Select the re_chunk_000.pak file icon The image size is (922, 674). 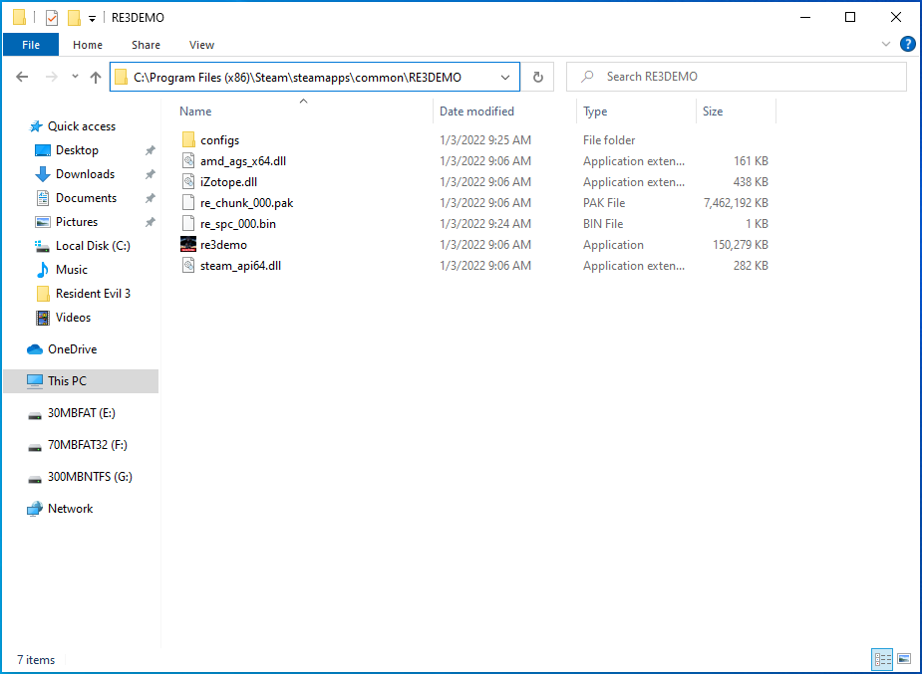pos(188,202)
